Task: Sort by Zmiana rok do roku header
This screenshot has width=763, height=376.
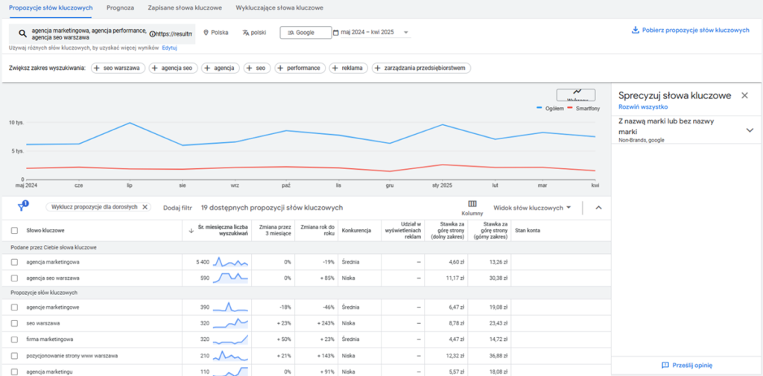Action: pos(317,231)
